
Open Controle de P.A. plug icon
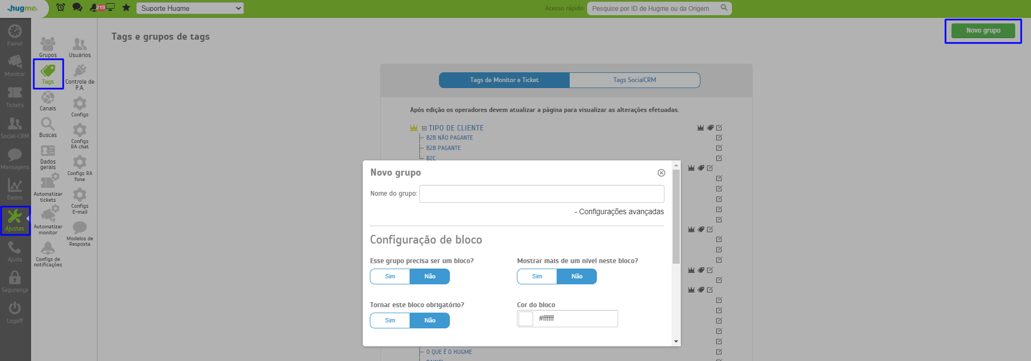pyautogui.click(x=80, y=77)
